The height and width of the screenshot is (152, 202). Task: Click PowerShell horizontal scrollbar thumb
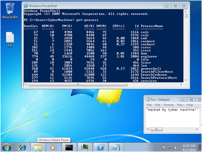point(78,84)
